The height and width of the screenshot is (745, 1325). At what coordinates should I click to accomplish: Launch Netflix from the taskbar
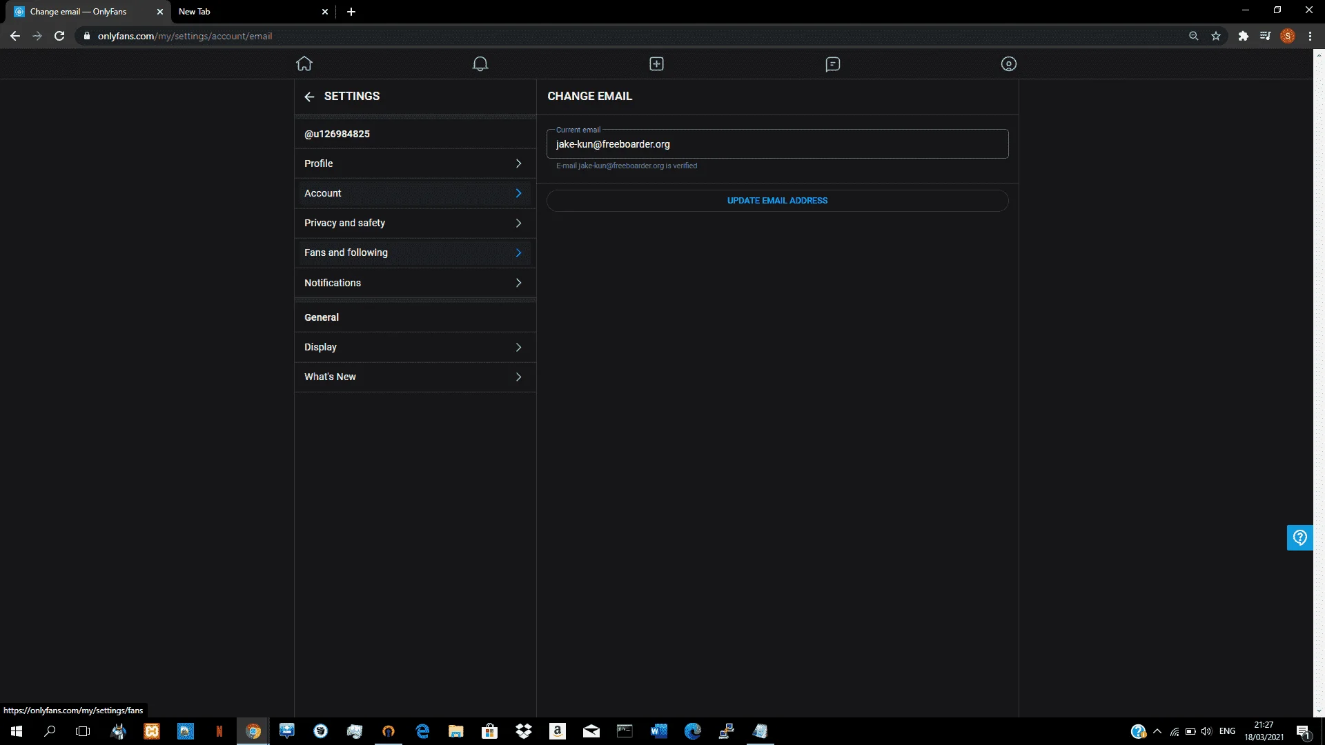(219, 731)
